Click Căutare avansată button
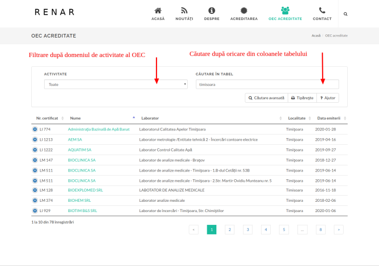379x266 pixels. click(x=266, y=98)
